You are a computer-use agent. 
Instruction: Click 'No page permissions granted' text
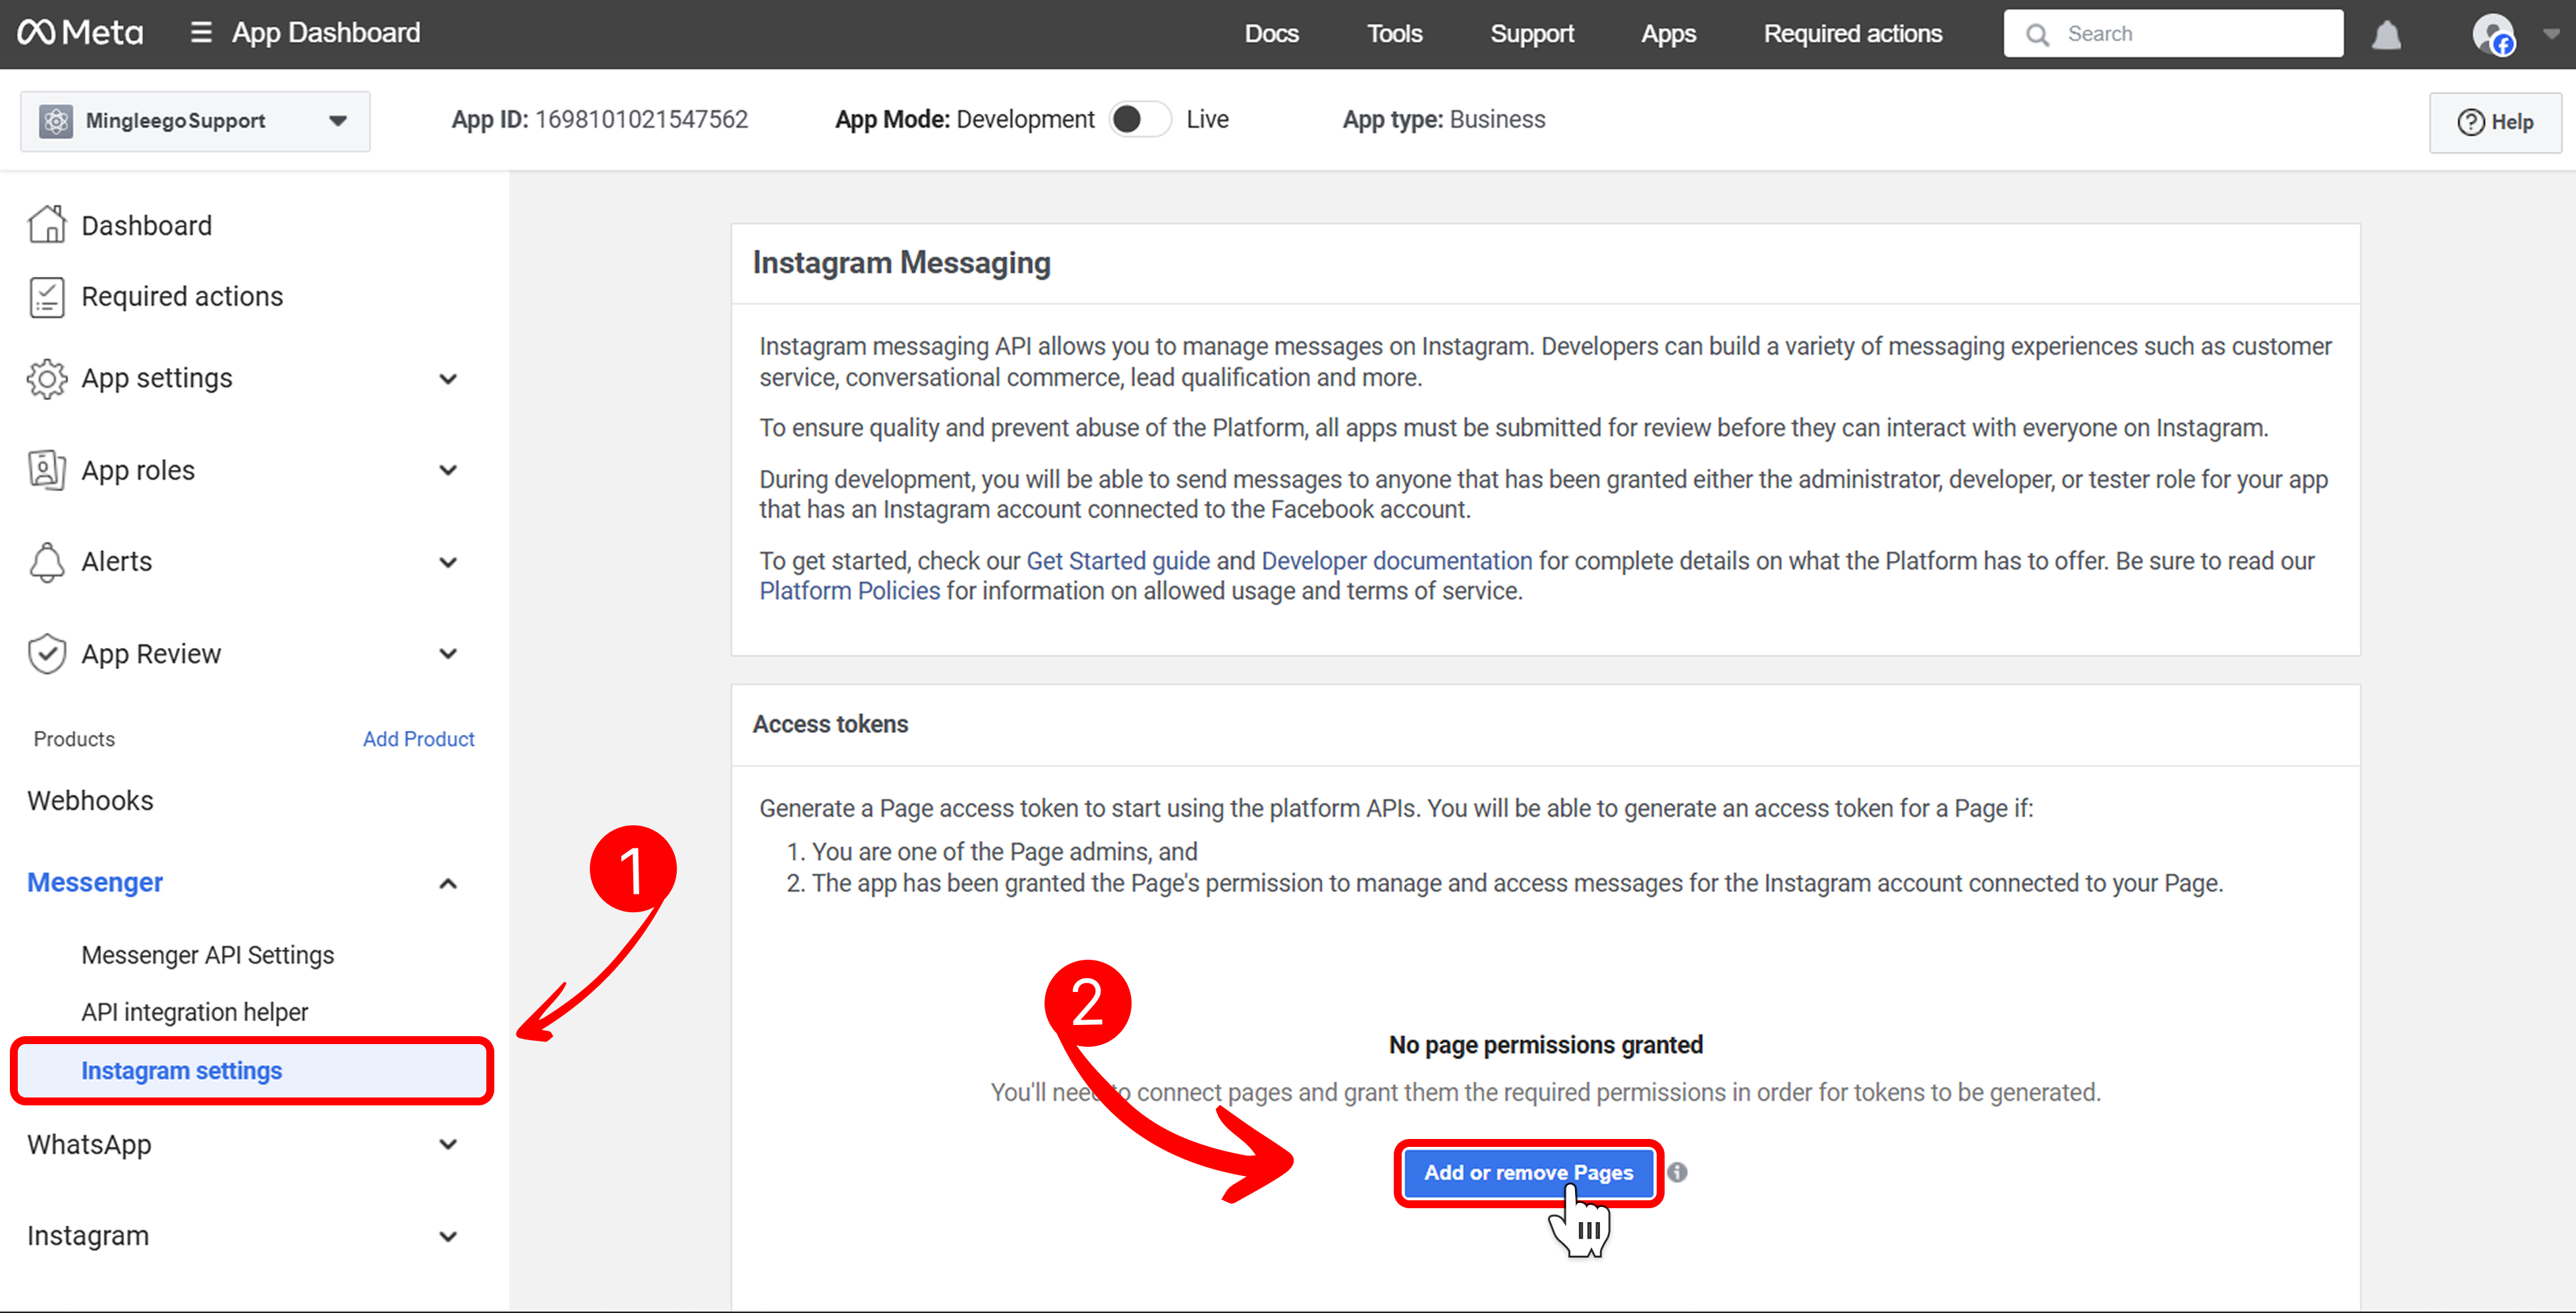(1545, 1045)
